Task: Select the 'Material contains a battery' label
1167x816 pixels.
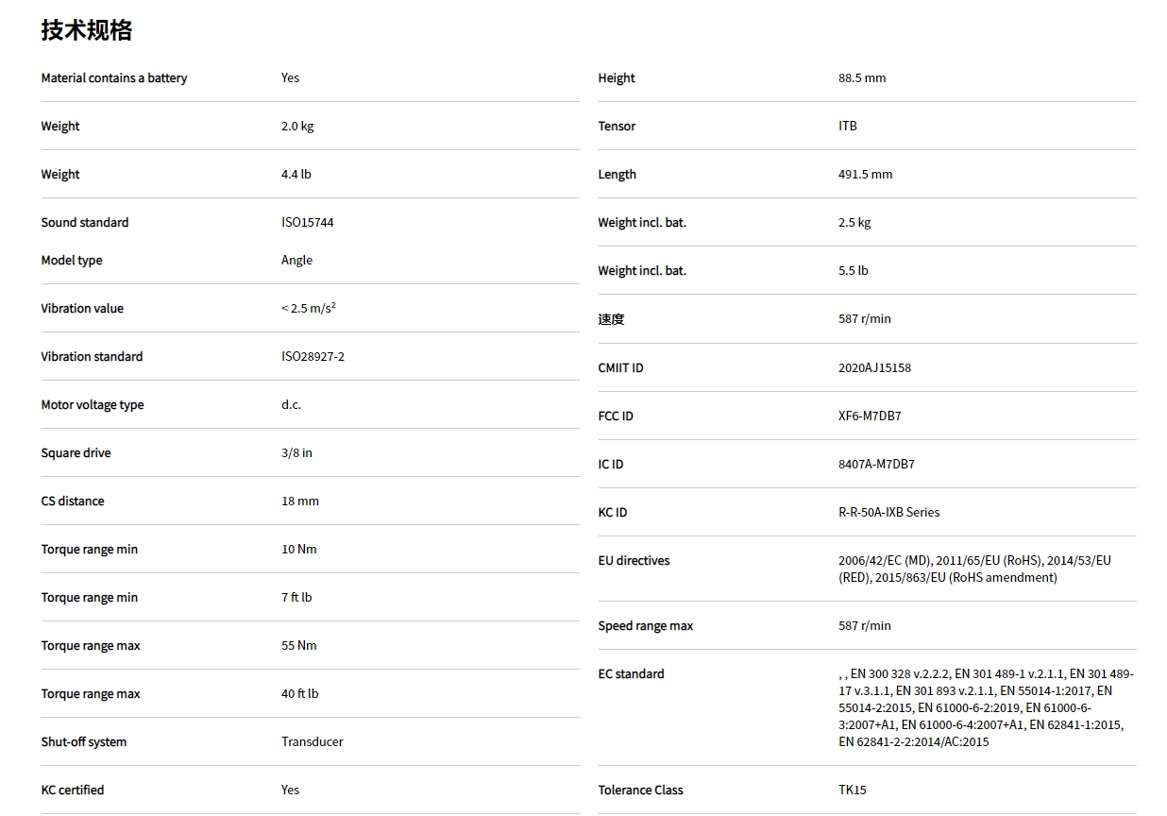Action: tap(114, 77)
